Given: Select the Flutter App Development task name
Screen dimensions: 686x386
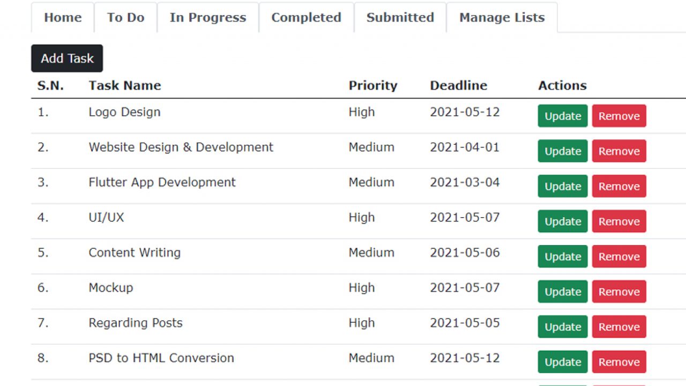Looking at the screenshot, I should [x=162, y=182].
